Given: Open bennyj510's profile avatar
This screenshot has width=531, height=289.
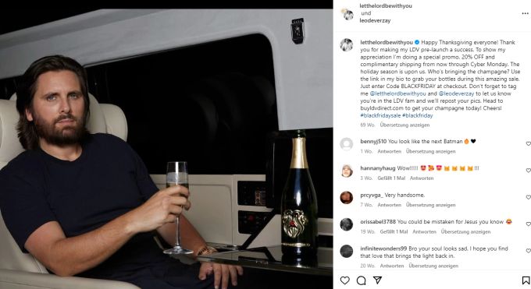Looking at the screenshot, I should 347,144.
